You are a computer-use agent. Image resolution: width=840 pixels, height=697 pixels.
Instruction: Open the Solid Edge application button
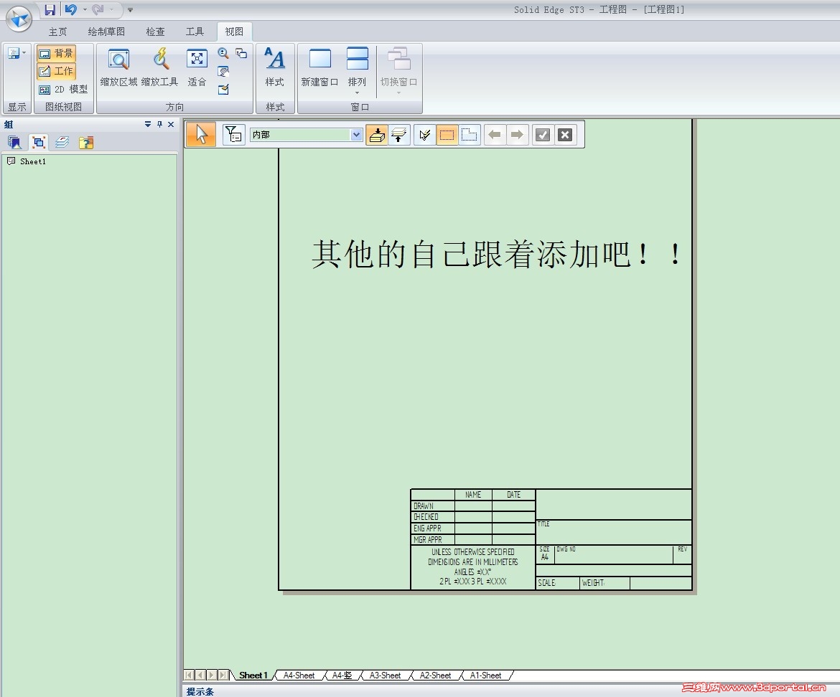(x=19, y=19)
